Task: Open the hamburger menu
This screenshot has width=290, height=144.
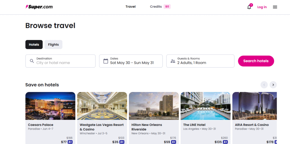Action: pyautogui.click(x=275, y=7)
